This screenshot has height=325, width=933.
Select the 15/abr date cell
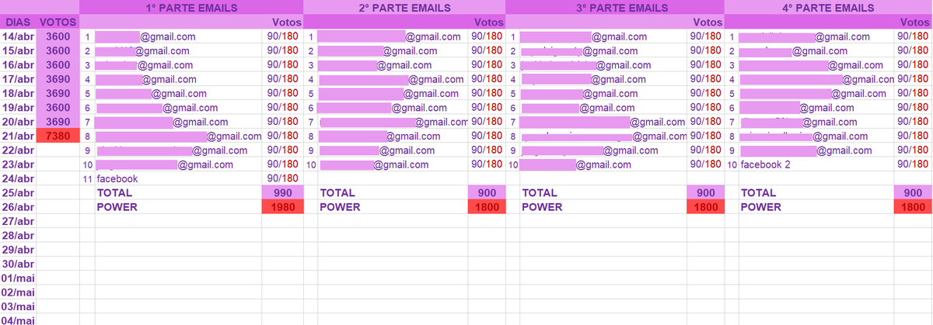click(x=18, y=50)
